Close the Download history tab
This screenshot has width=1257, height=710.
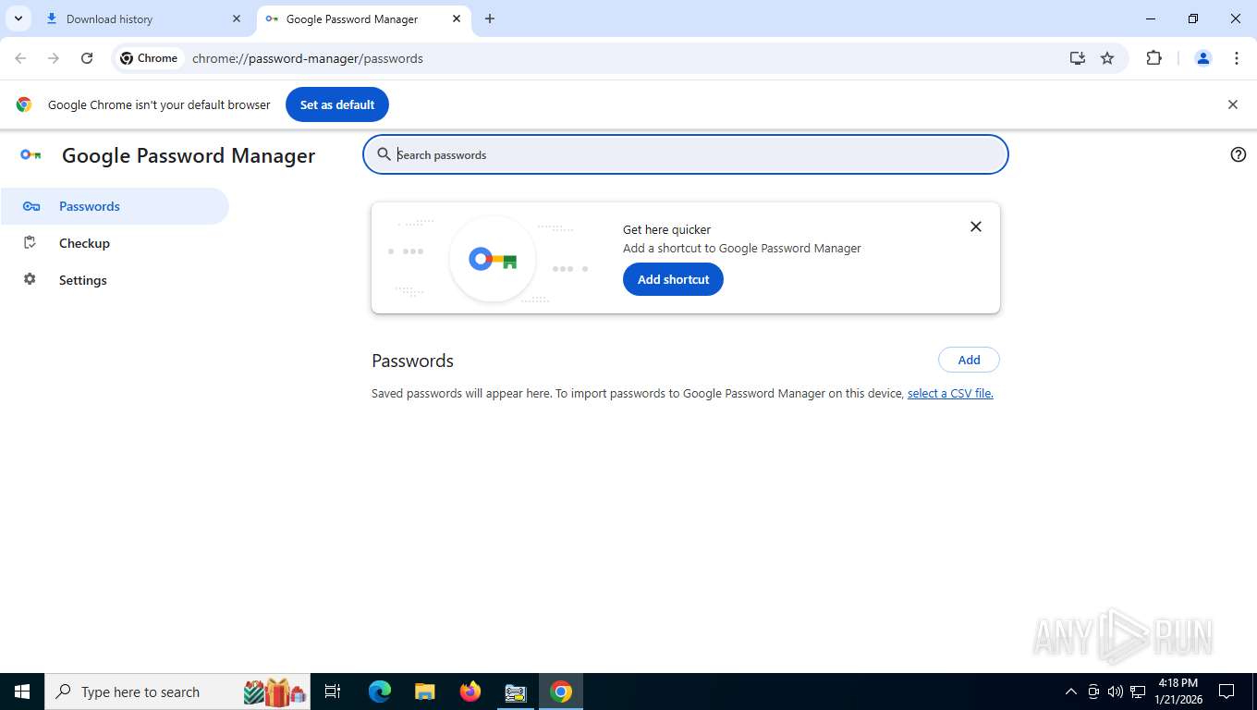(237, 18)
